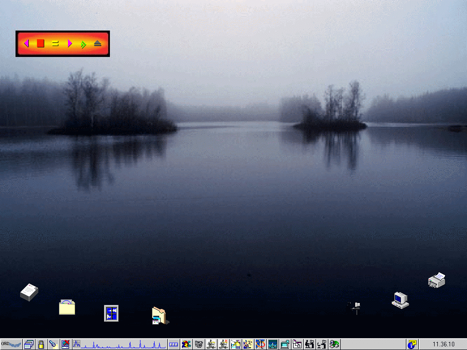Click the yellow information icon in tray
The height and width of the screenshot is (350, 467).
point(412,345)
